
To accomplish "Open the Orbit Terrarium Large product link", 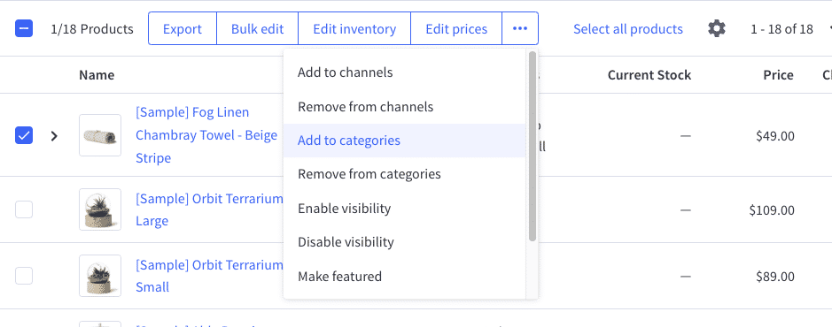I will [209, 210].
